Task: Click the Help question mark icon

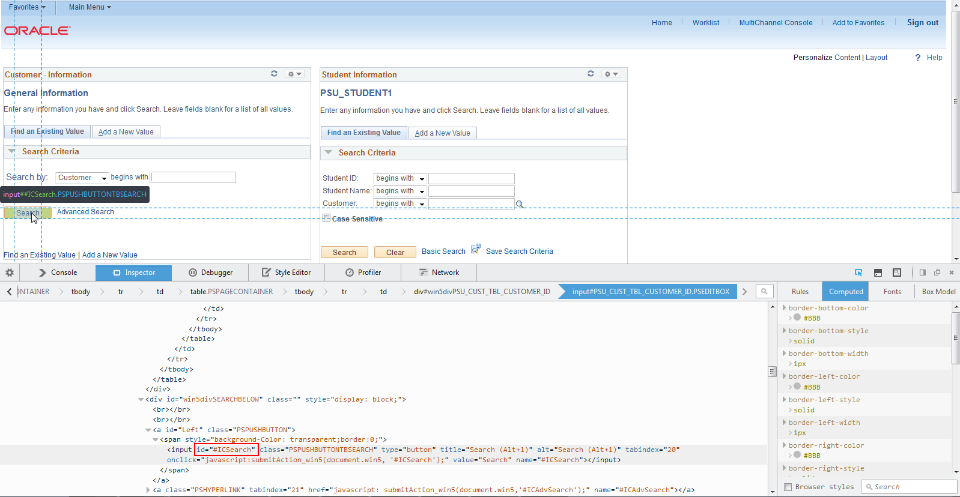Action: (918, 58)
